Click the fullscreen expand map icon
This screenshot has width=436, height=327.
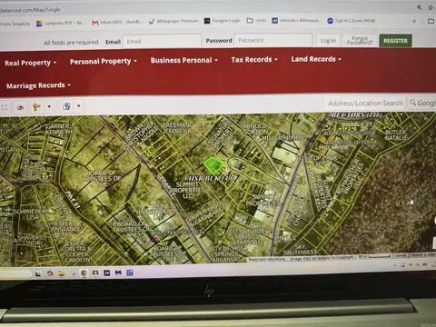(4, 107)
